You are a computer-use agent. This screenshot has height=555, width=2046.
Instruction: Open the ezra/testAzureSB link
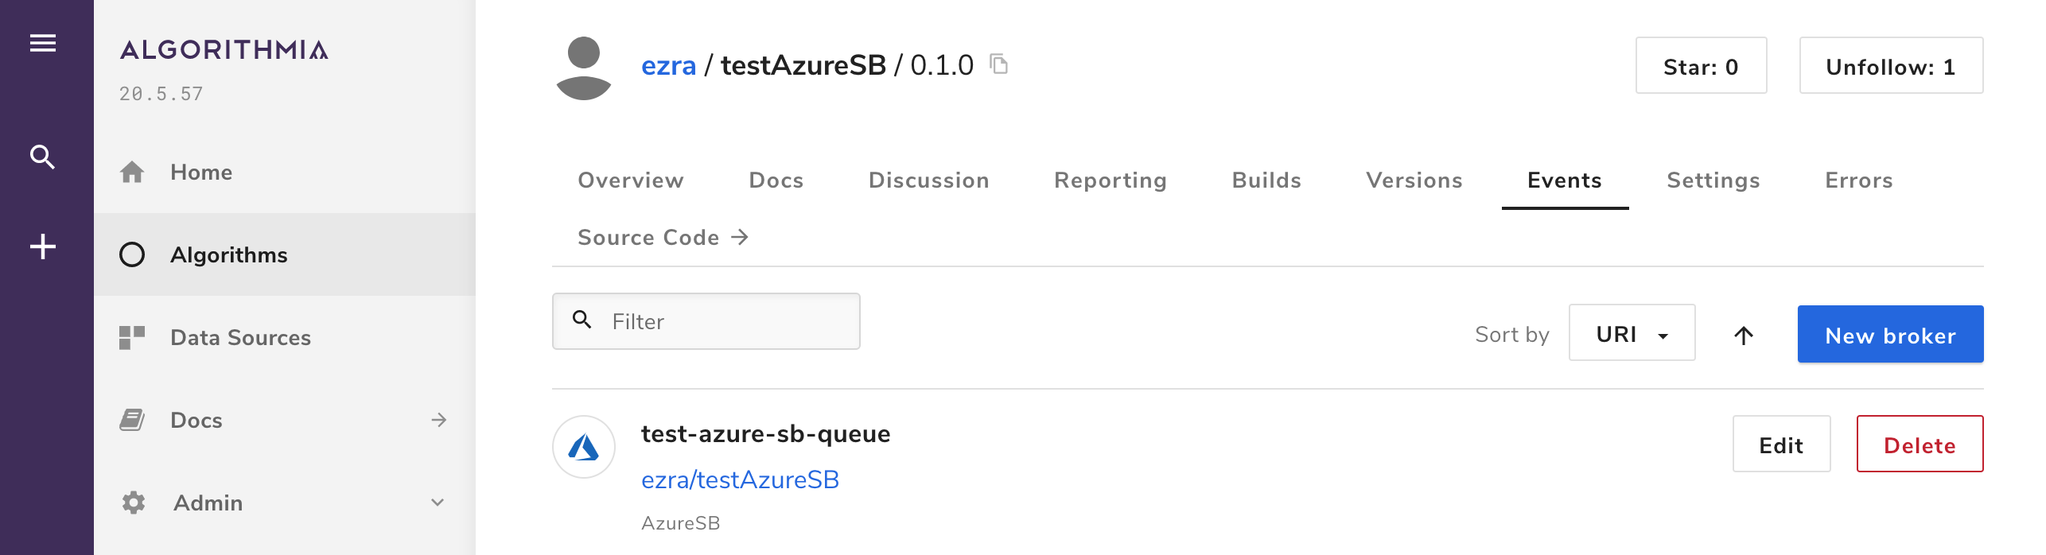[x=740, y=479]
